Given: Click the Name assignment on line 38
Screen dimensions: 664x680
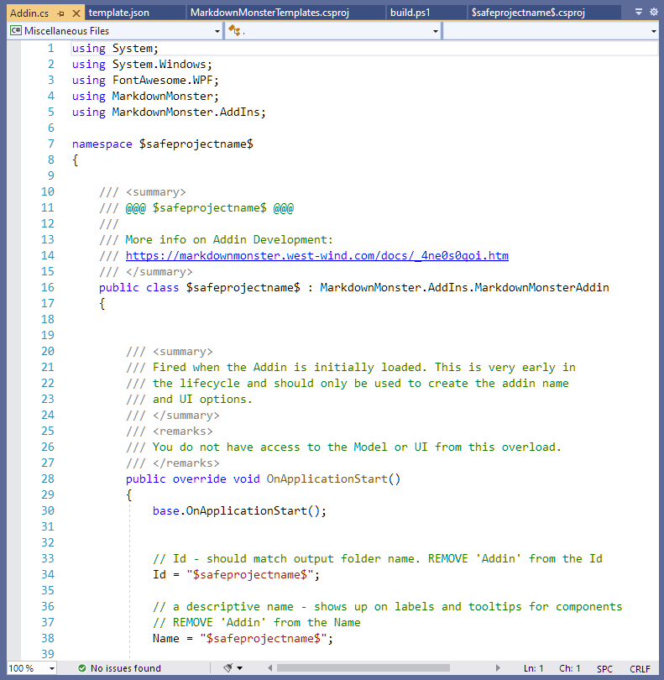Looking at the screenshot, I should pos(243,638).
